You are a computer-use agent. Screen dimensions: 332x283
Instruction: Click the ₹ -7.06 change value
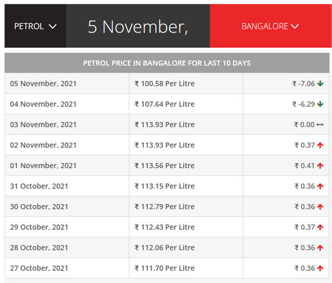point(304,83)
